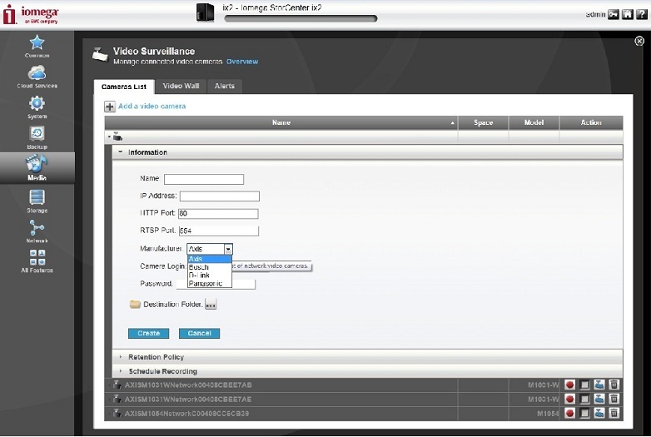Click into the IP Address field
The image size is (651, 437).
coord(220,196)
